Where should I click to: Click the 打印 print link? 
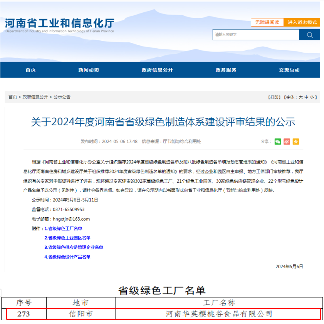(x=274, y=97)
